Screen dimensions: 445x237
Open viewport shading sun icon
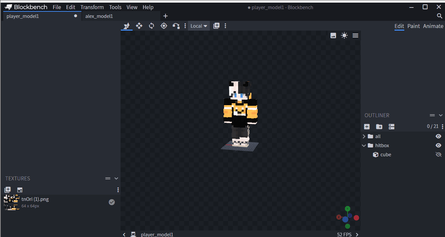click(344, 35)
